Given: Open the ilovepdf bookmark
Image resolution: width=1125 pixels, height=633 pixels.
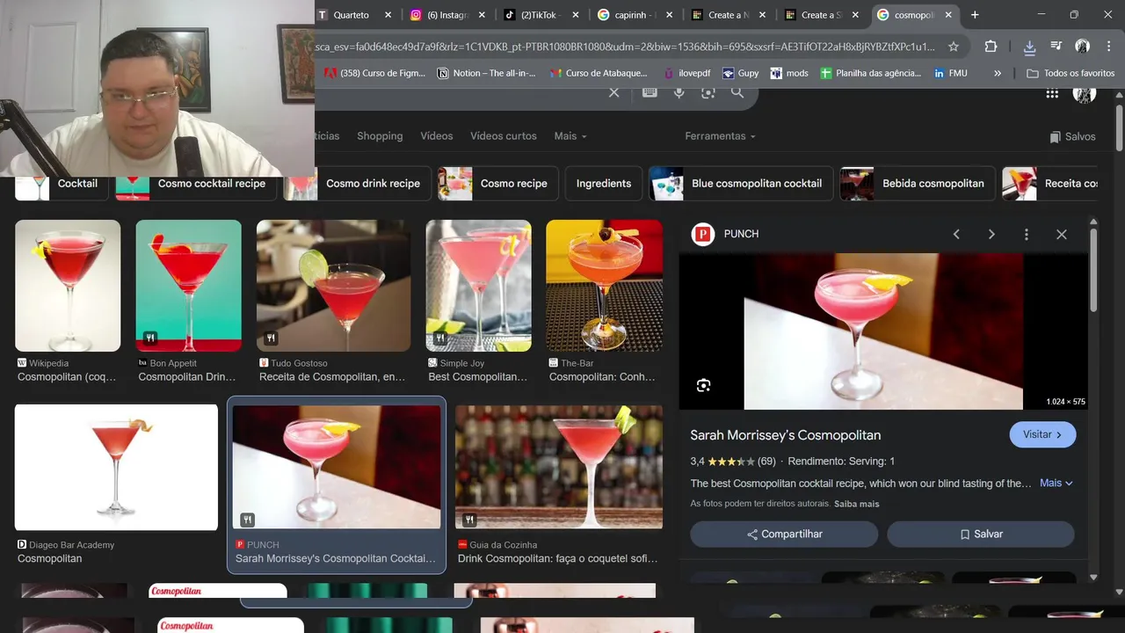Looking at the screenshot, I should click(x=686, y=73).
